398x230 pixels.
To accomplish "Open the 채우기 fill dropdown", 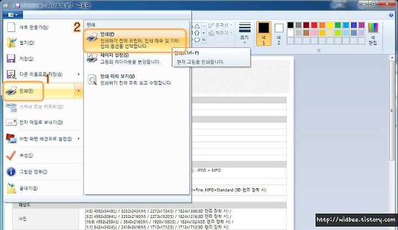I will coord(220,33).
